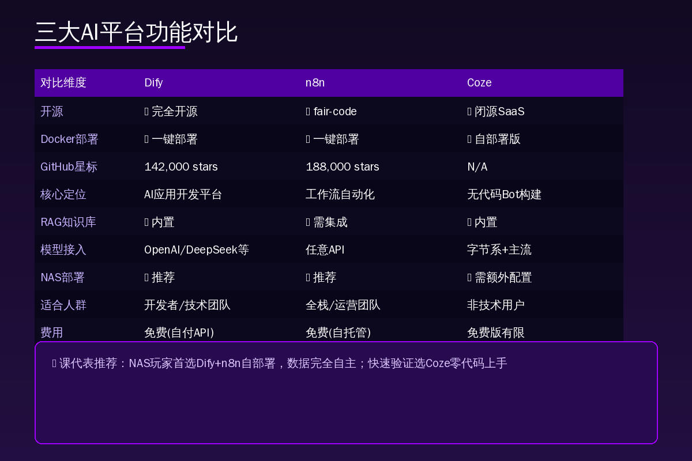Viewport: 692px width, 461px height.
Task: Click the RAG知识库 row label
Action: click(x=68, y=222)
